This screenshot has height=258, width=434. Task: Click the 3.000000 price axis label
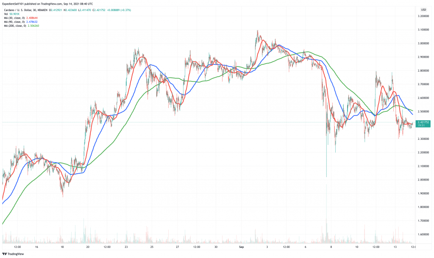pyautogui.click(x=423, y=43)
